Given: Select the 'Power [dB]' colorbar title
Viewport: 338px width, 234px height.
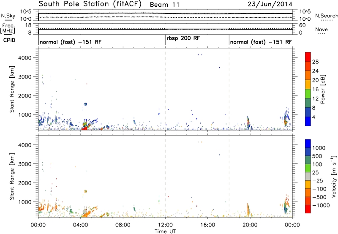Looking at the screenshot, I should click(322, 89).
